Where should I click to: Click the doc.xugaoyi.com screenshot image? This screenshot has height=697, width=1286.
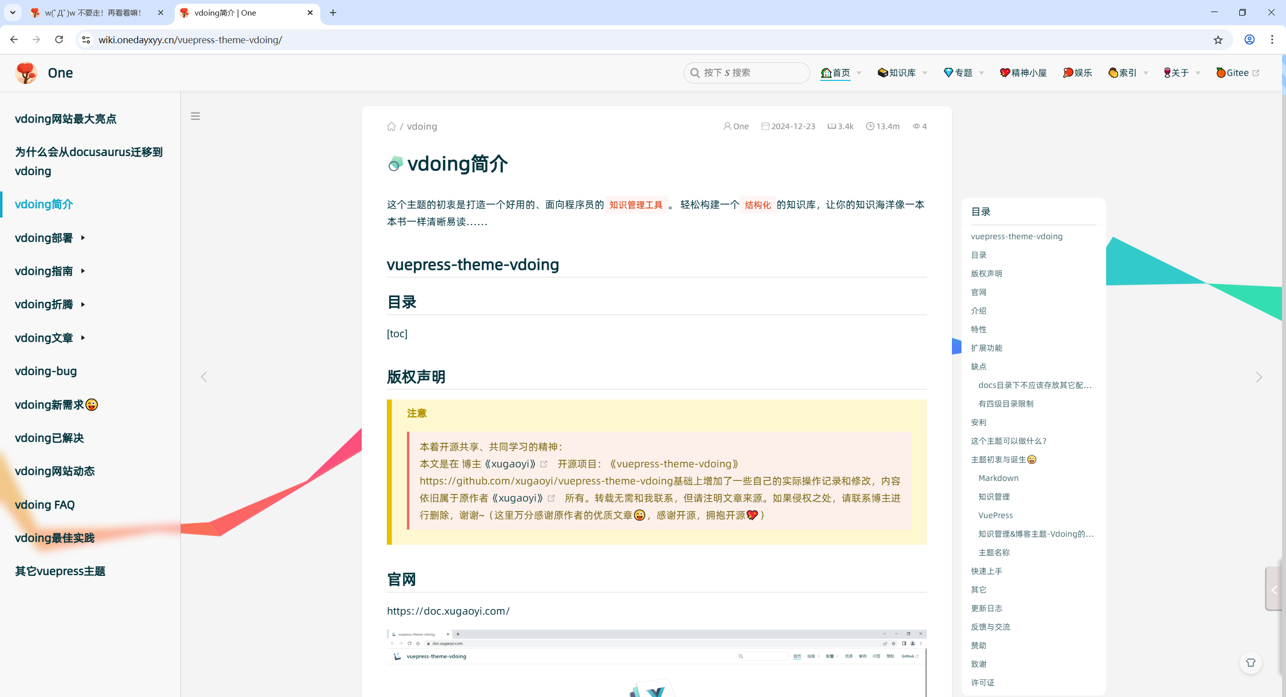point(657,663)
